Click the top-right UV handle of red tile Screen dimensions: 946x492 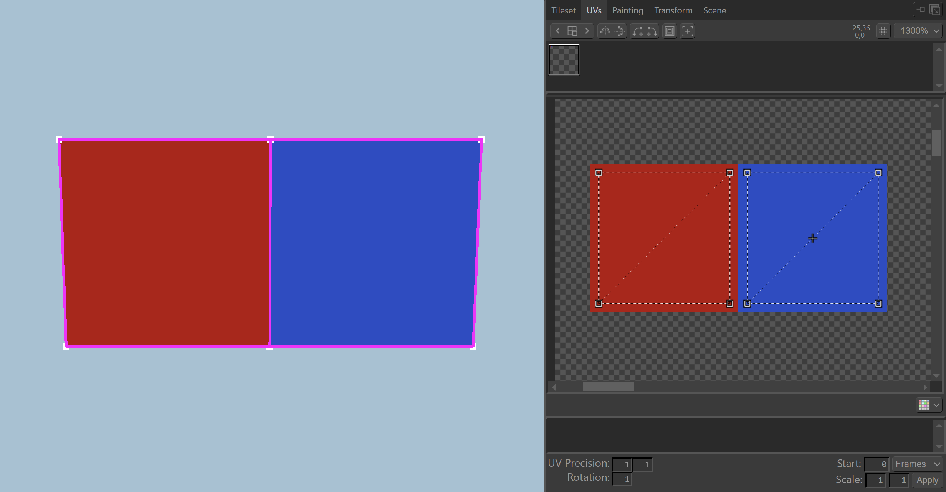(x=730, y=173)
